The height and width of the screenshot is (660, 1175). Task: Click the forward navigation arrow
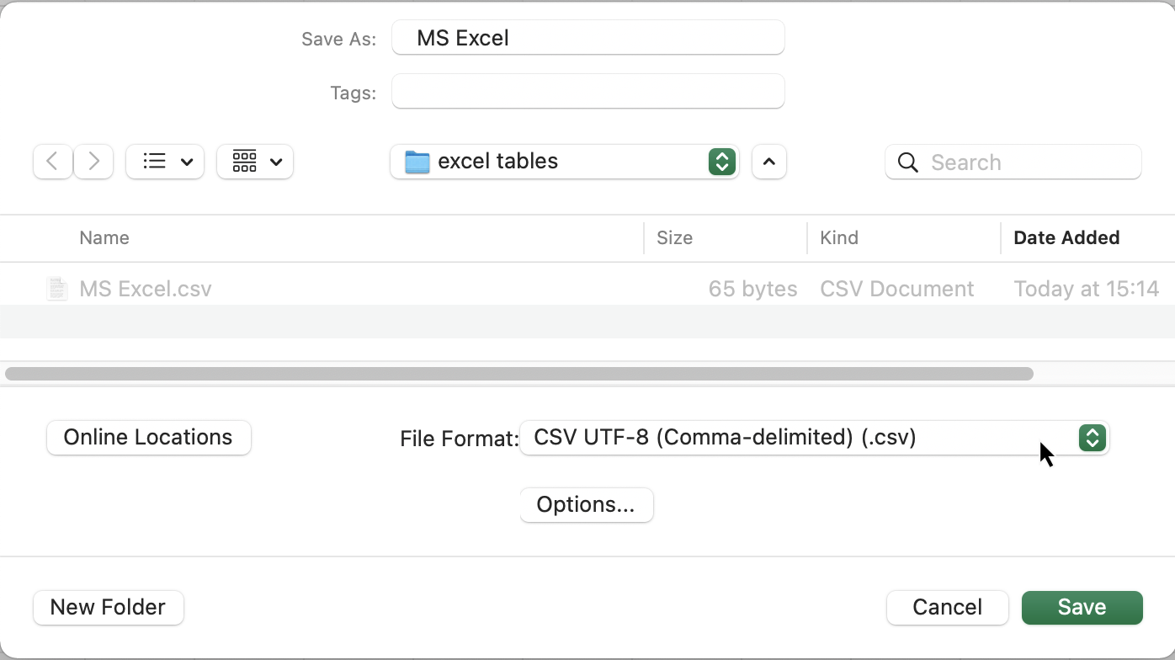pyautogui.click(x=93, y=162)
